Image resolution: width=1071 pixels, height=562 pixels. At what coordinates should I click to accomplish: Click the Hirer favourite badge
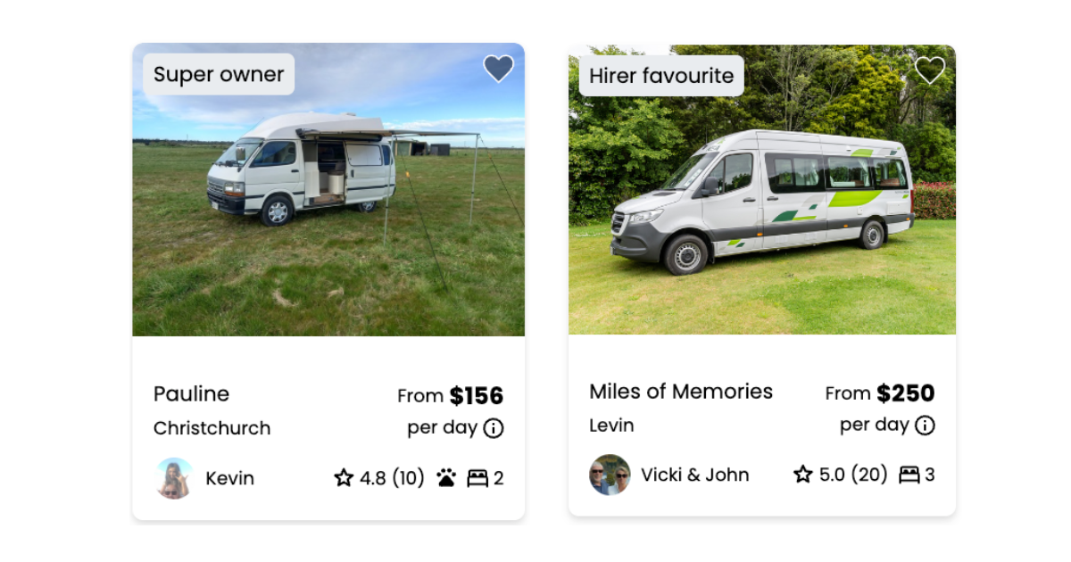[x=661, y=76]
